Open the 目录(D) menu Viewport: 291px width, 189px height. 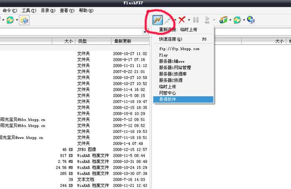[48, 10]
